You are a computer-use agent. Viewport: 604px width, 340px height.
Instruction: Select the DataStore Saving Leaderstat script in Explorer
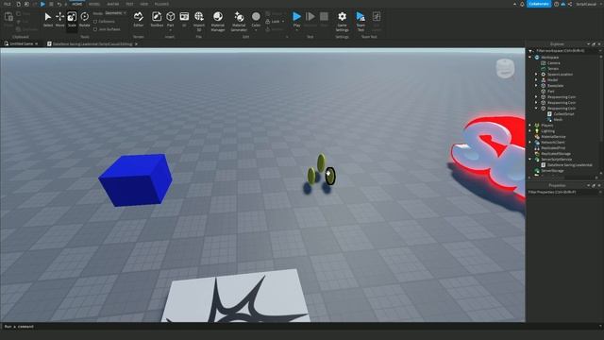coord(569,165)
